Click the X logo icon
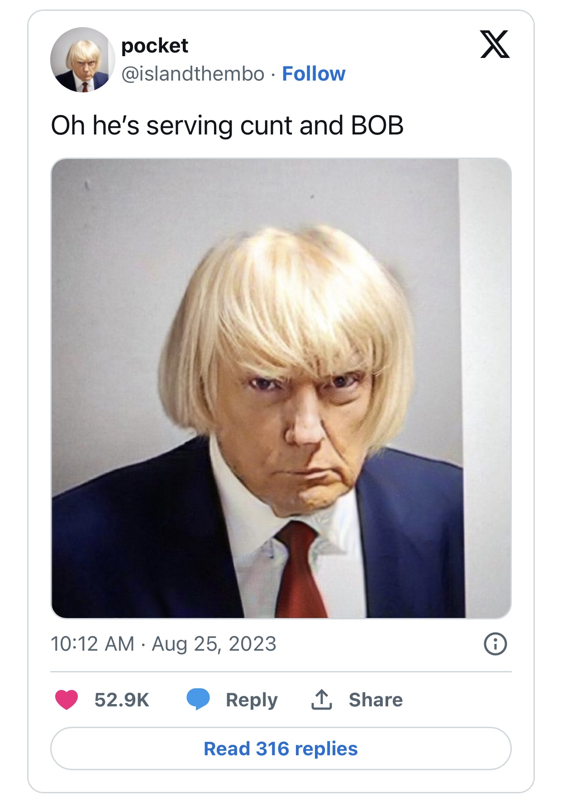 tap(495, 44)
